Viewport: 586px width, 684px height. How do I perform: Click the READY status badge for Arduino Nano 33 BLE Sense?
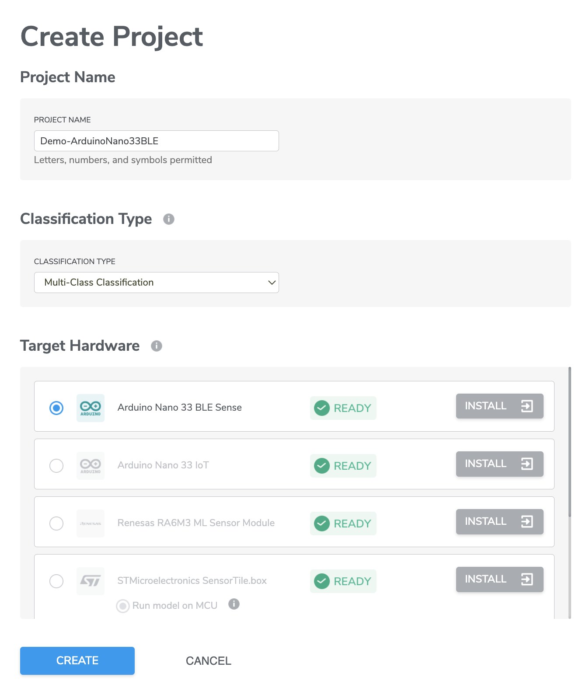[343, 408]
